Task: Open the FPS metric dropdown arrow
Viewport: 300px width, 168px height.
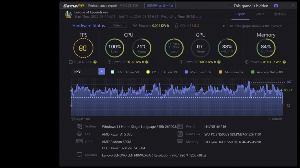Action: click(102, 71)
